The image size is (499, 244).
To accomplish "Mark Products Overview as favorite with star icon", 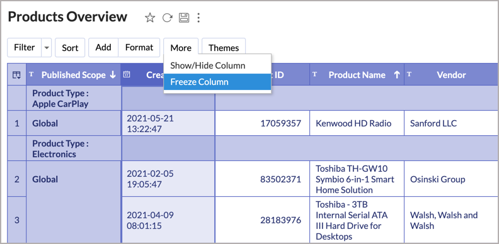I will click(x=149, y=18).
